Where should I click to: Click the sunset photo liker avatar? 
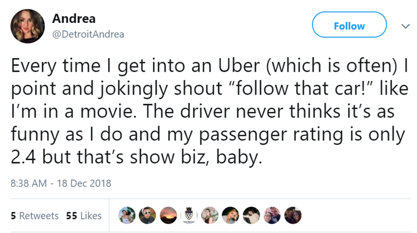pyautogui.click(x=168, y=215)
